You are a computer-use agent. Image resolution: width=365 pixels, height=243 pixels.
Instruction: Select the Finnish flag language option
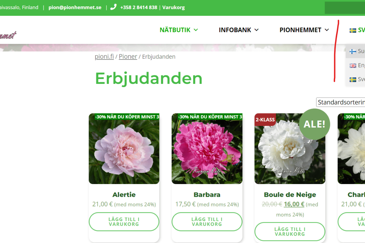[353, 51]
